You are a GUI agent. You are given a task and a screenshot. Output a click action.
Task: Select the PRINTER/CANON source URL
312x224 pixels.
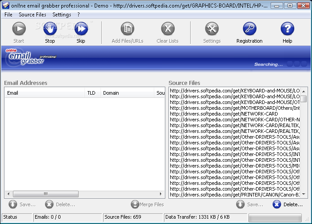(234, 195)
